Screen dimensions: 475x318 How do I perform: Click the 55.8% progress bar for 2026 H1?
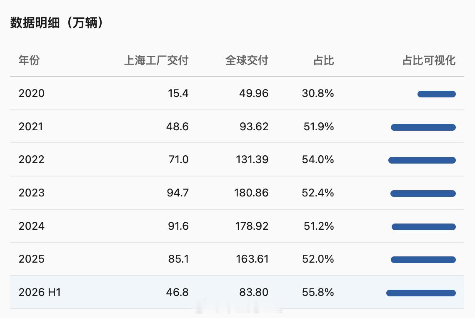click(421, 293)
